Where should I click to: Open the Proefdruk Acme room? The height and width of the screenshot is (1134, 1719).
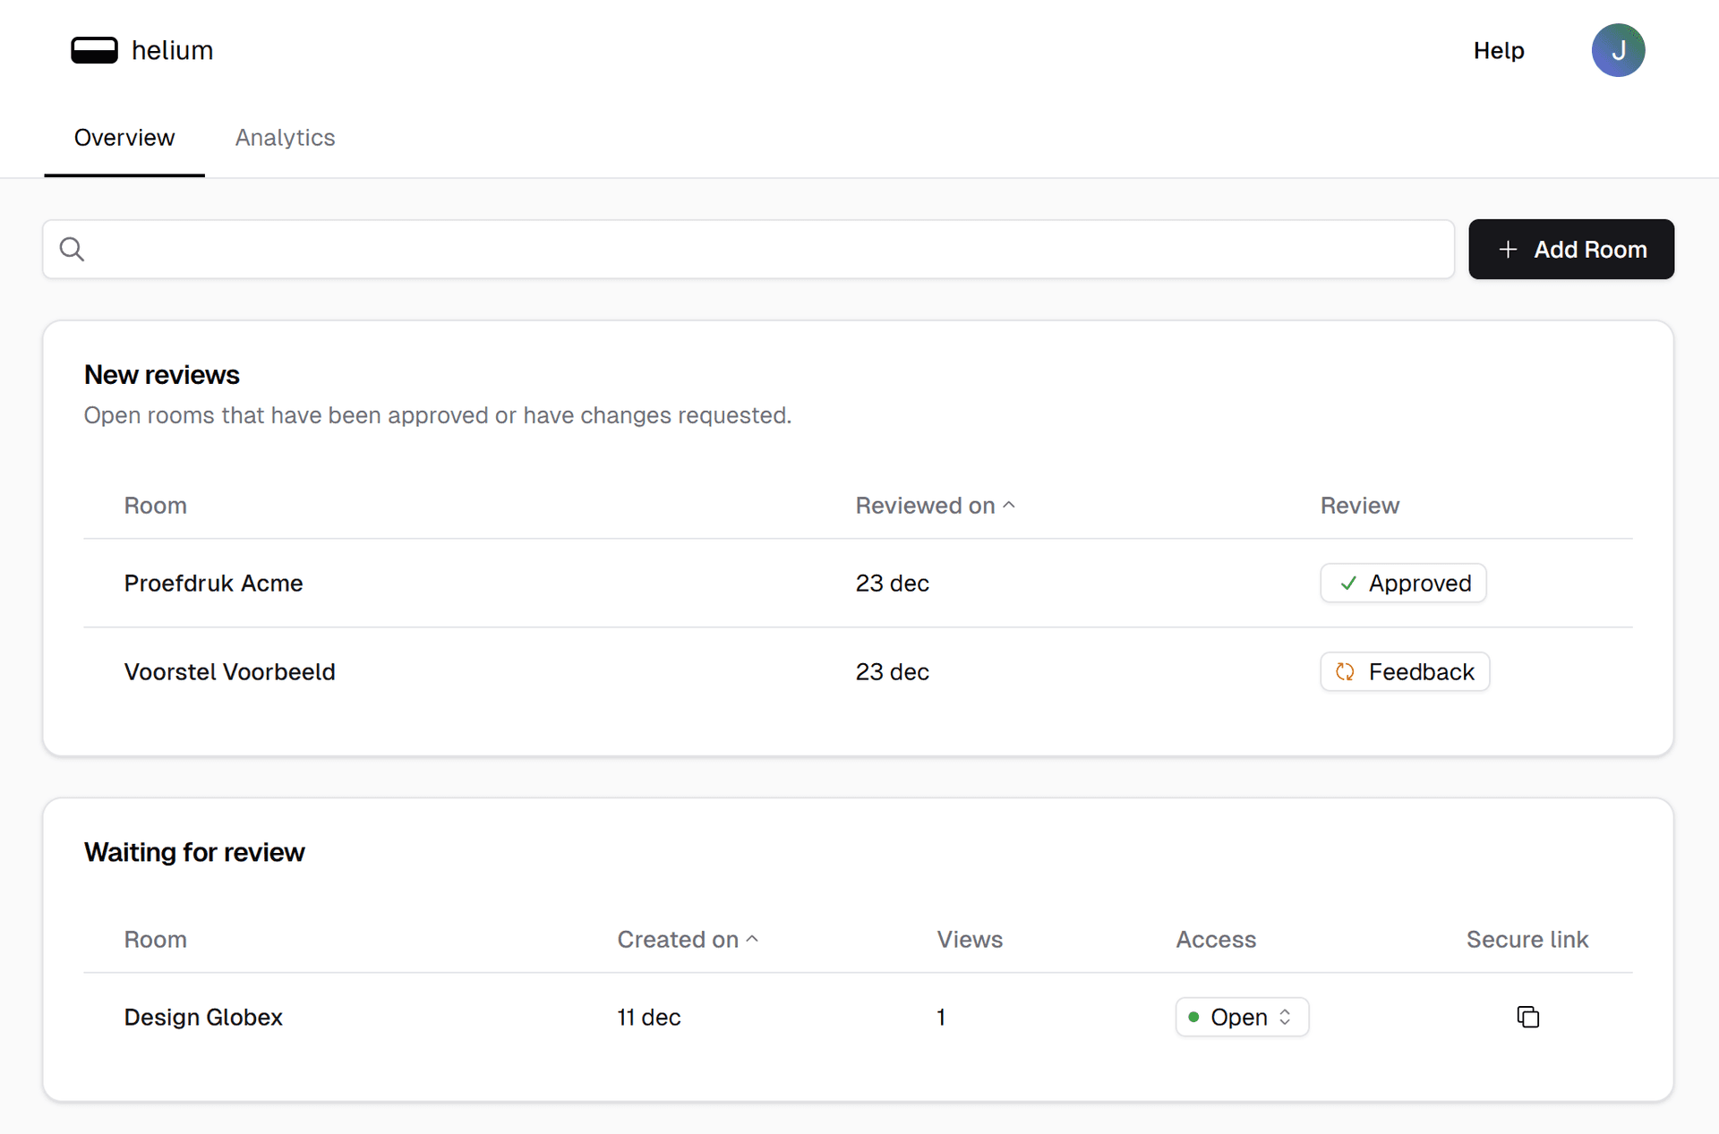pos(213,583)
